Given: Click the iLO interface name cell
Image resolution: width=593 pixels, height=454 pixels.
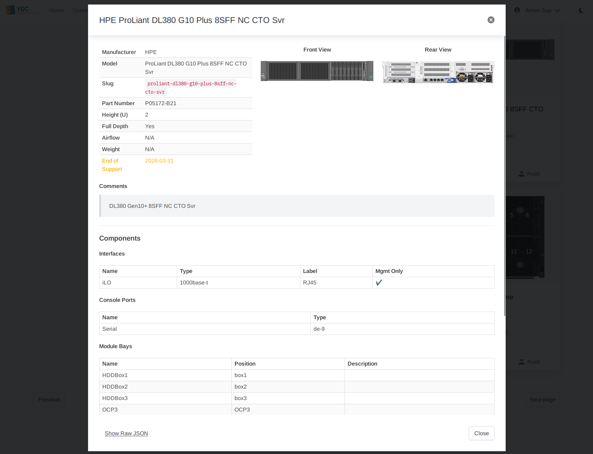Looking at the screenshot, I should tap(138, 283).
